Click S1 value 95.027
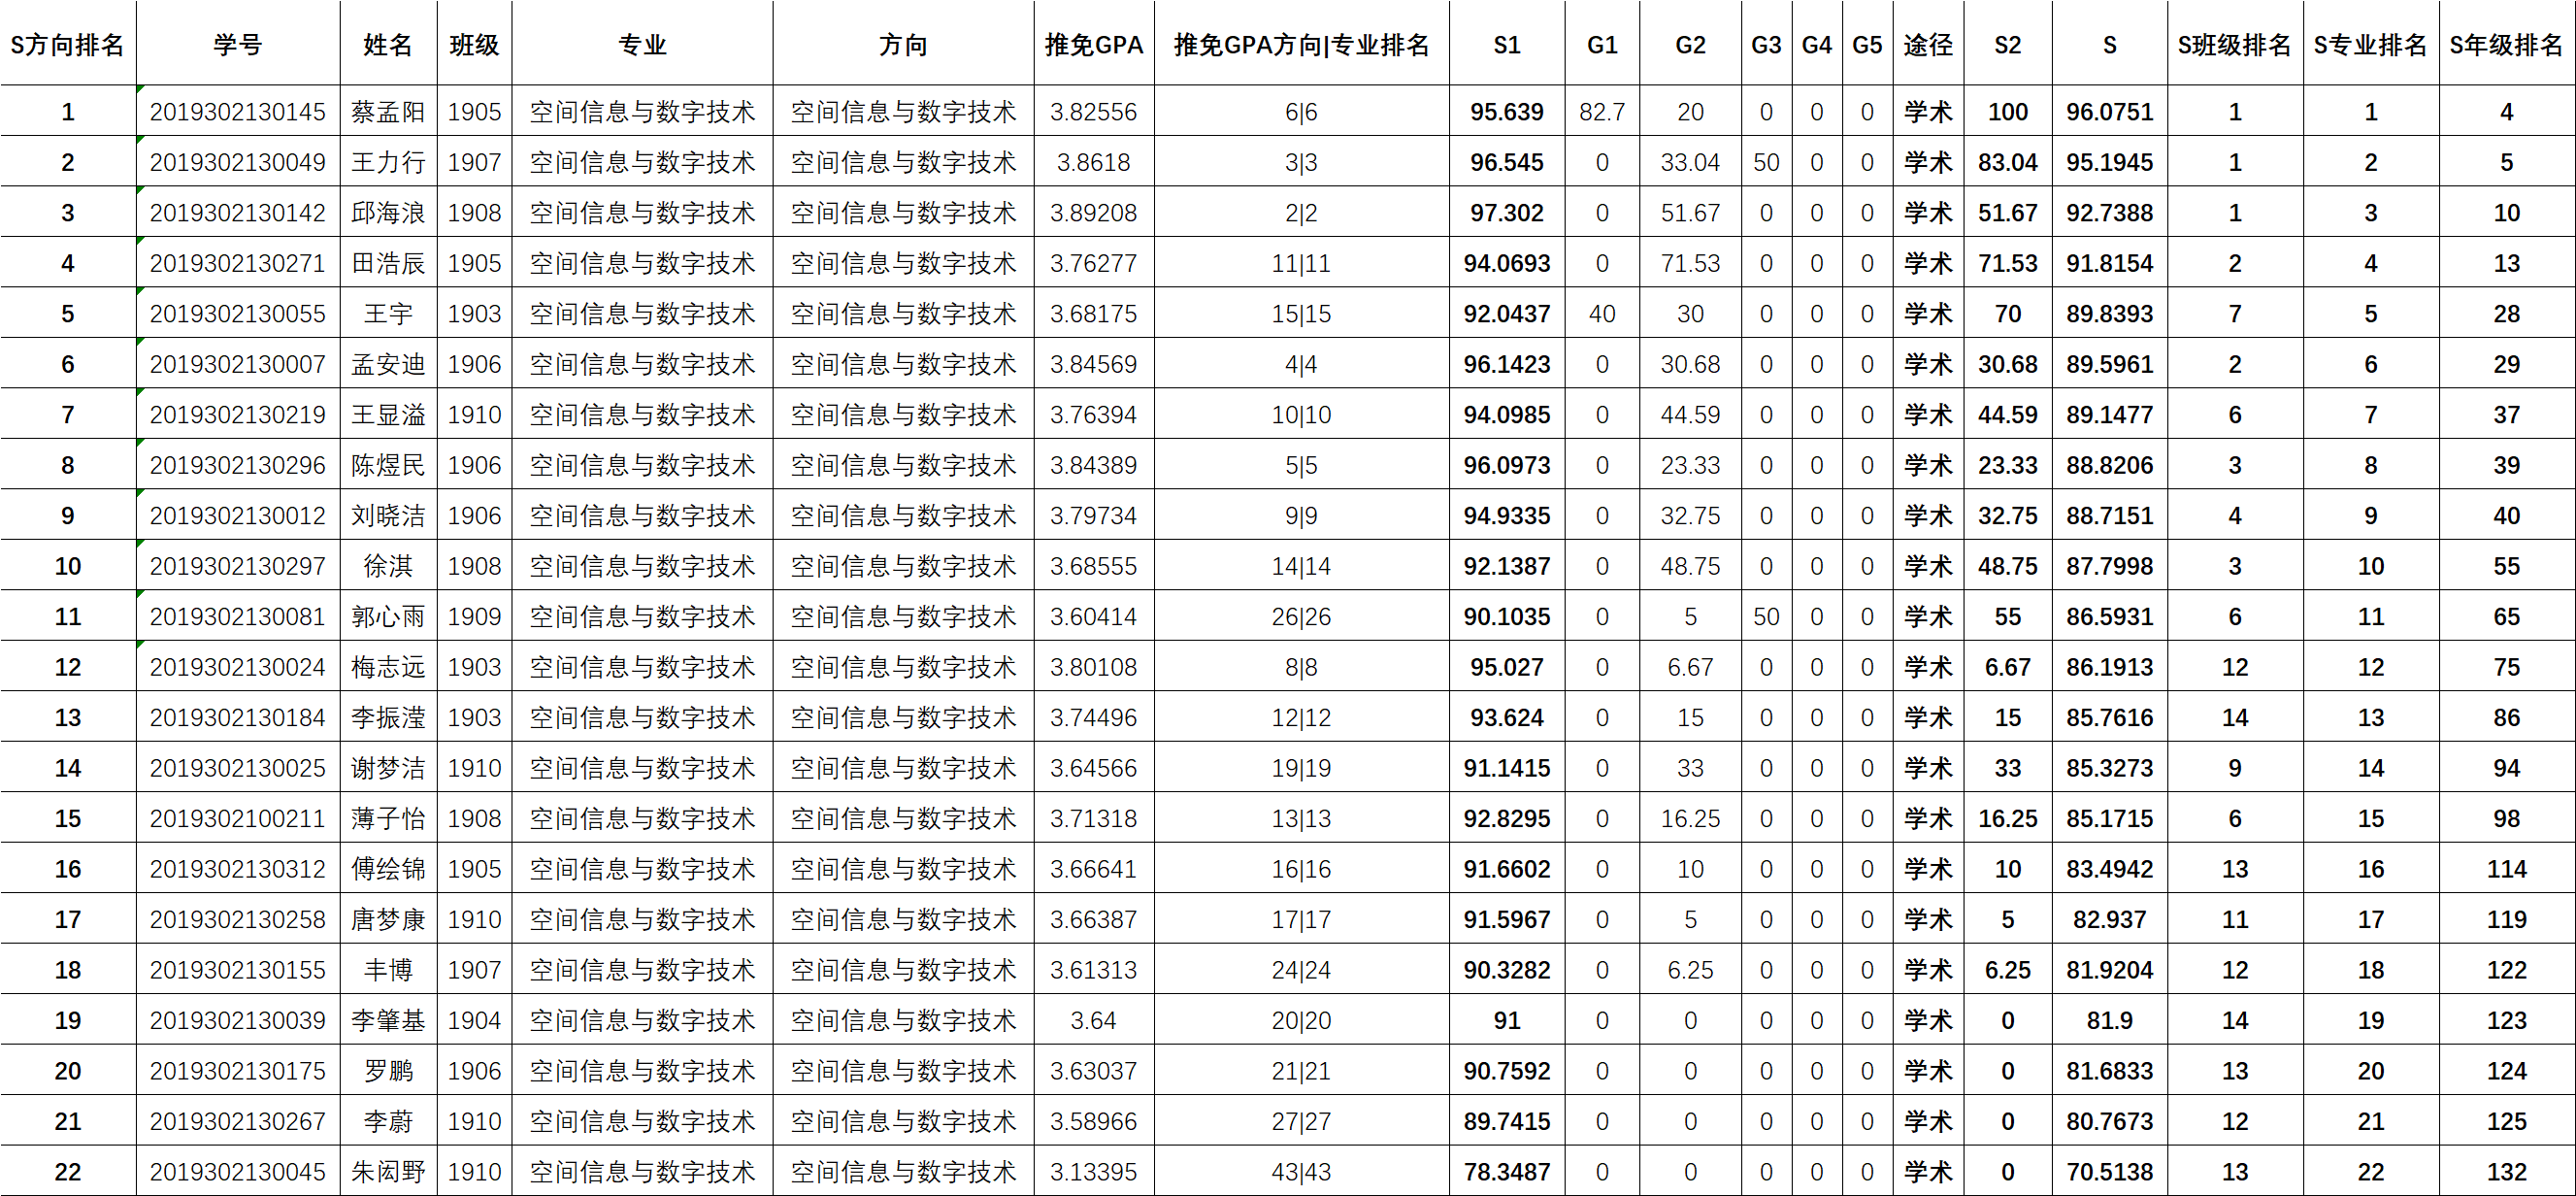The width and height of the screenshot is (2576, 1196). click(x=1507, y=667)
